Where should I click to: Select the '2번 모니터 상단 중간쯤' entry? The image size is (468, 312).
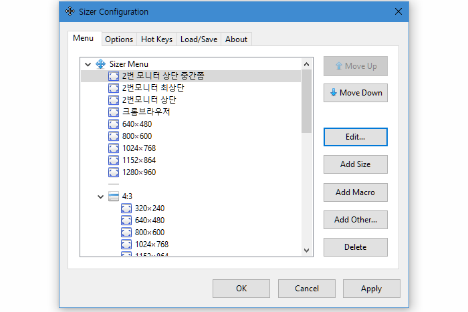pos(163,76)
